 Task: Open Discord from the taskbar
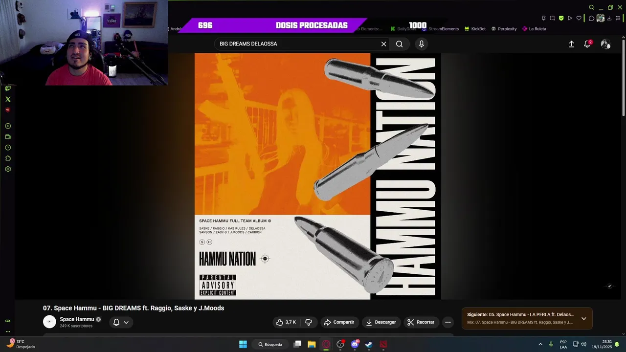point(355,344)
